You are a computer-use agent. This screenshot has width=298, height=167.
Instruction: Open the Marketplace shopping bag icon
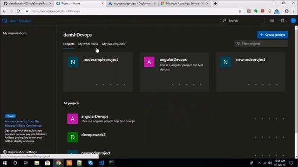point(283,20)
